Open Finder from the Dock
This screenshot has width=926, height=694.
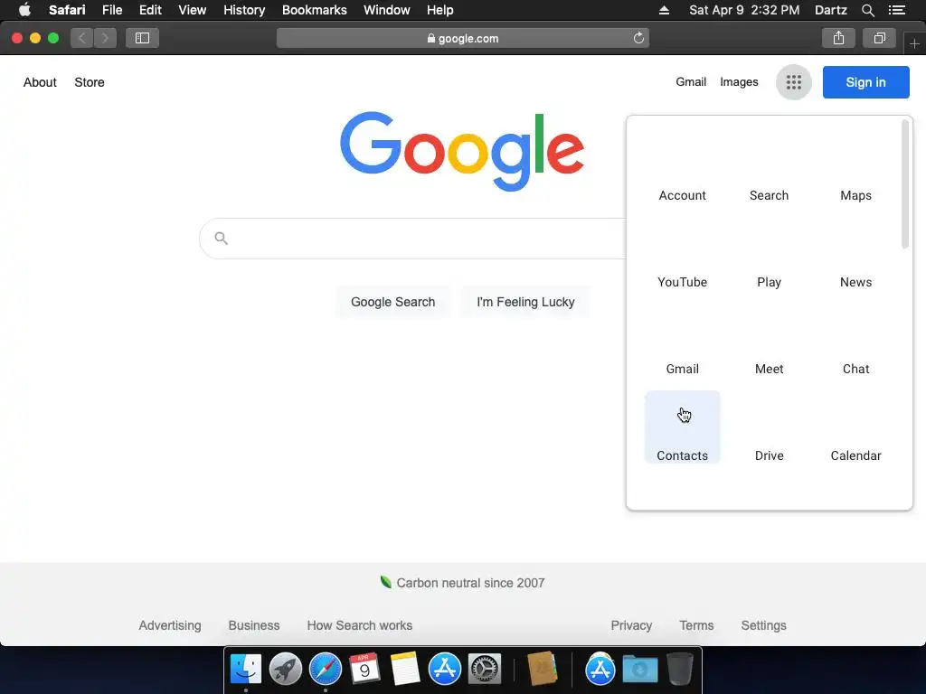[x=246, y=670]
